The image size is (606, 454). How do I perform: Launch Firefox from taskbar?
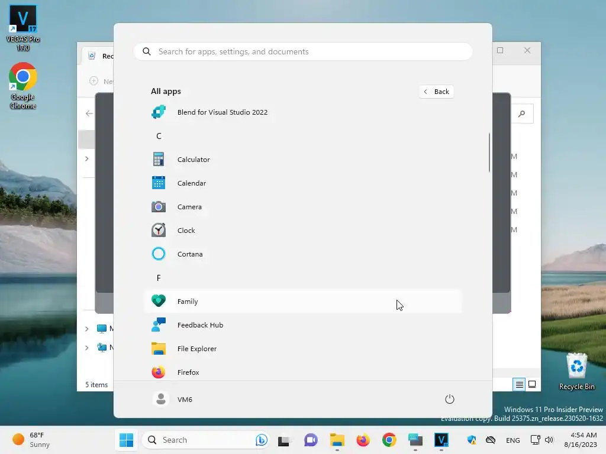(363, 440)
